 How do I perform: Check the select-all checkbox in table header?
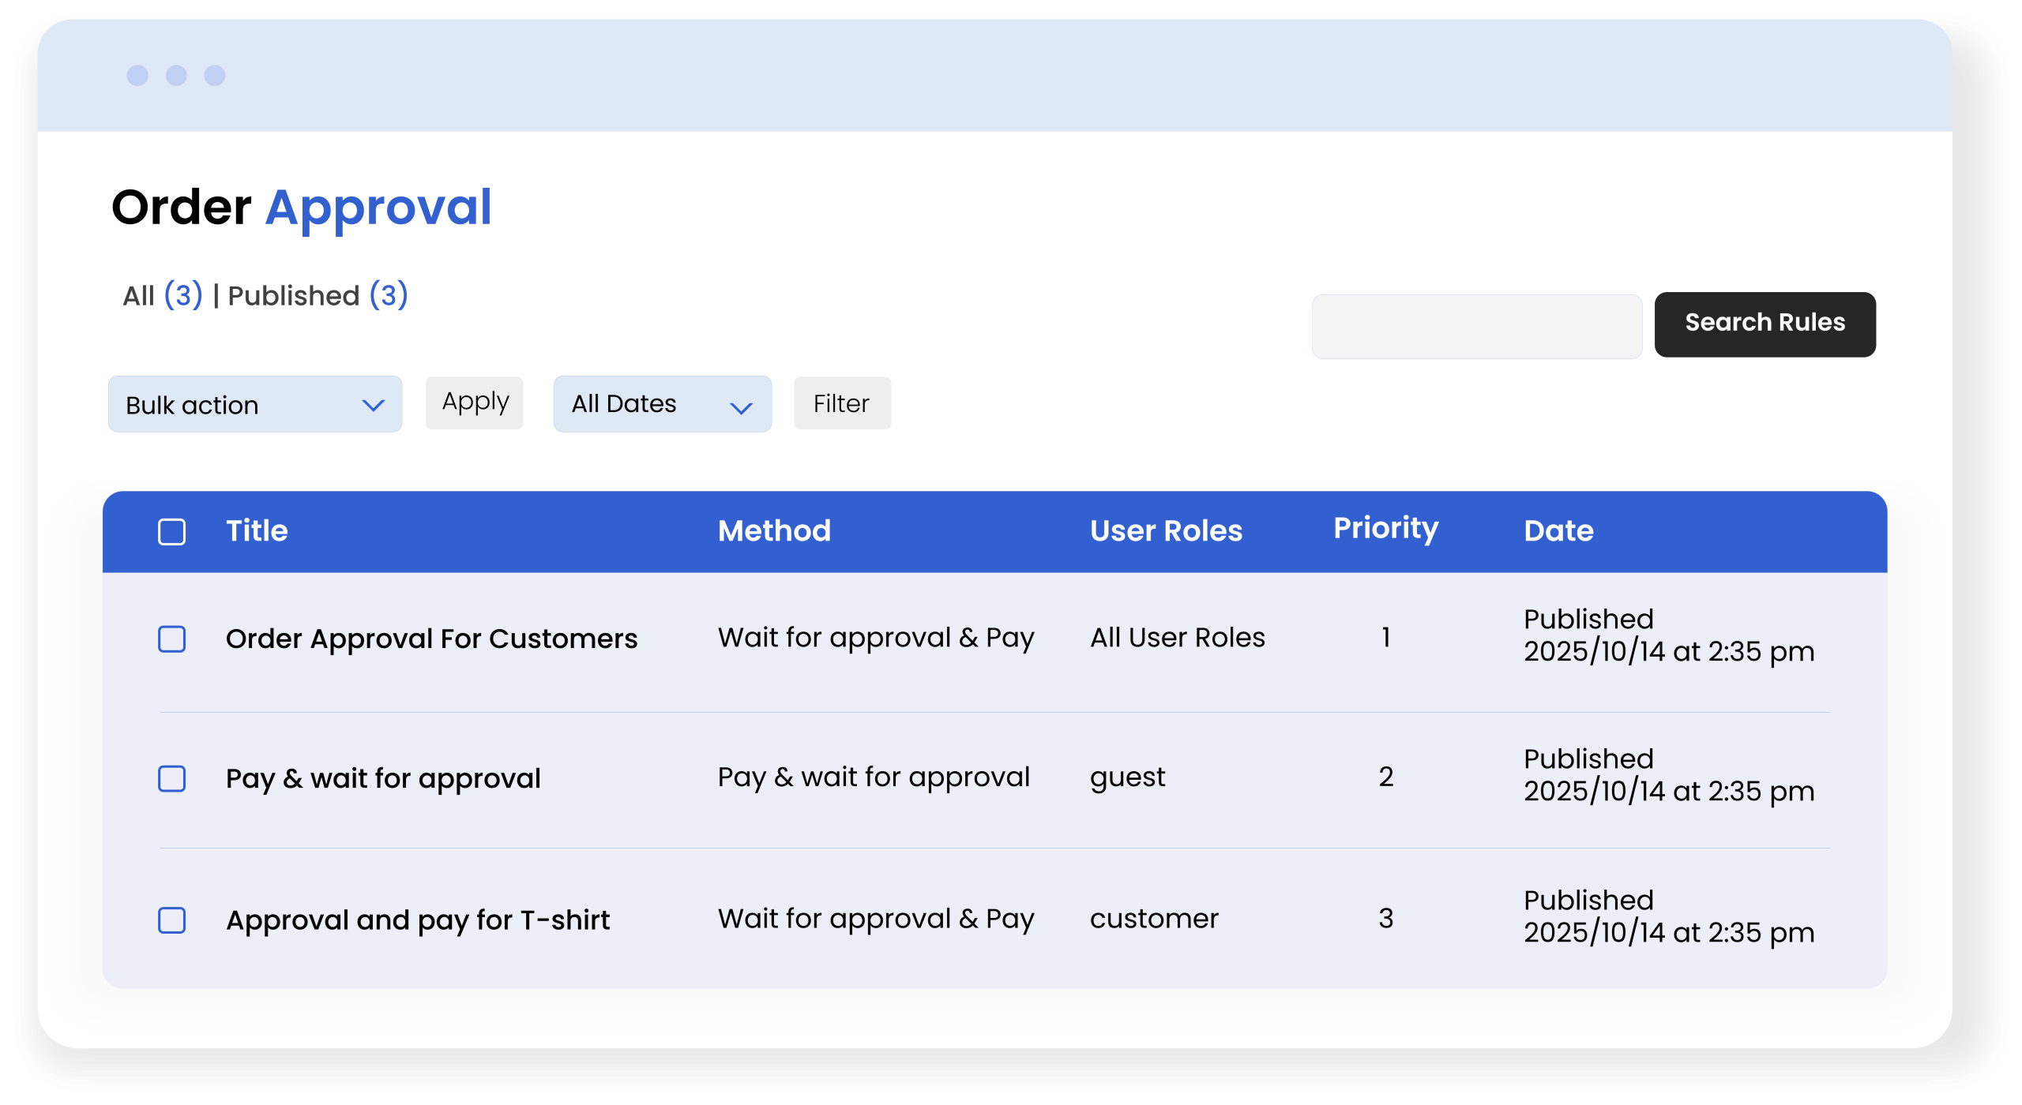pyautogui.click(x=171, y=531)
